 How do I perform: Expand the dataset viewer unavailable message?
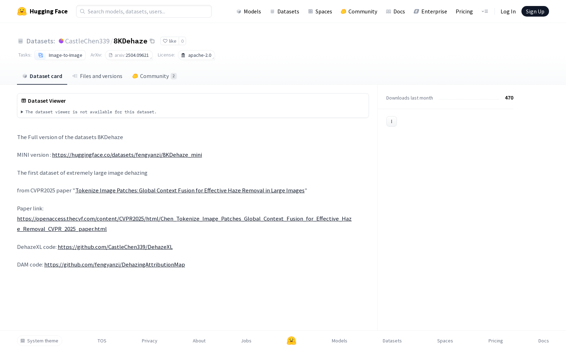click(x=88, y=112)
